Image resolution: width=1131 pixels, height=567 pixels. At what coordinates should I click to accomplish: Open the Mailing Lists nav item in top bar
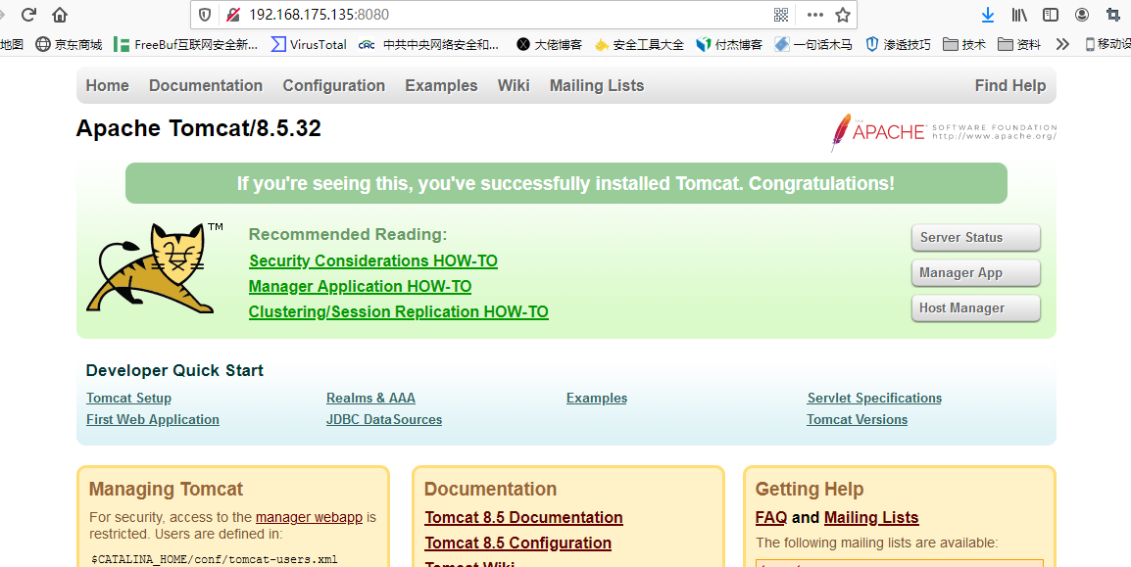(597, 86)
